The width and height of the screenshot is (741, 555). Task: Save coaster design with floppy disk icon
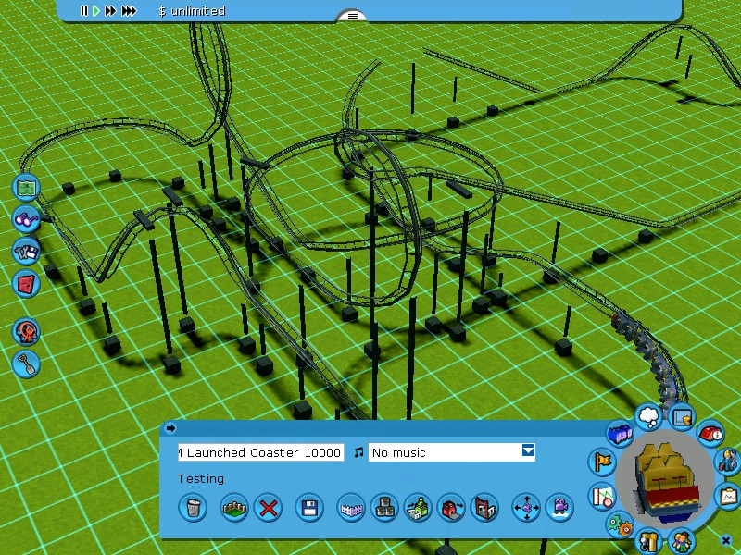(x=309, y=507)
